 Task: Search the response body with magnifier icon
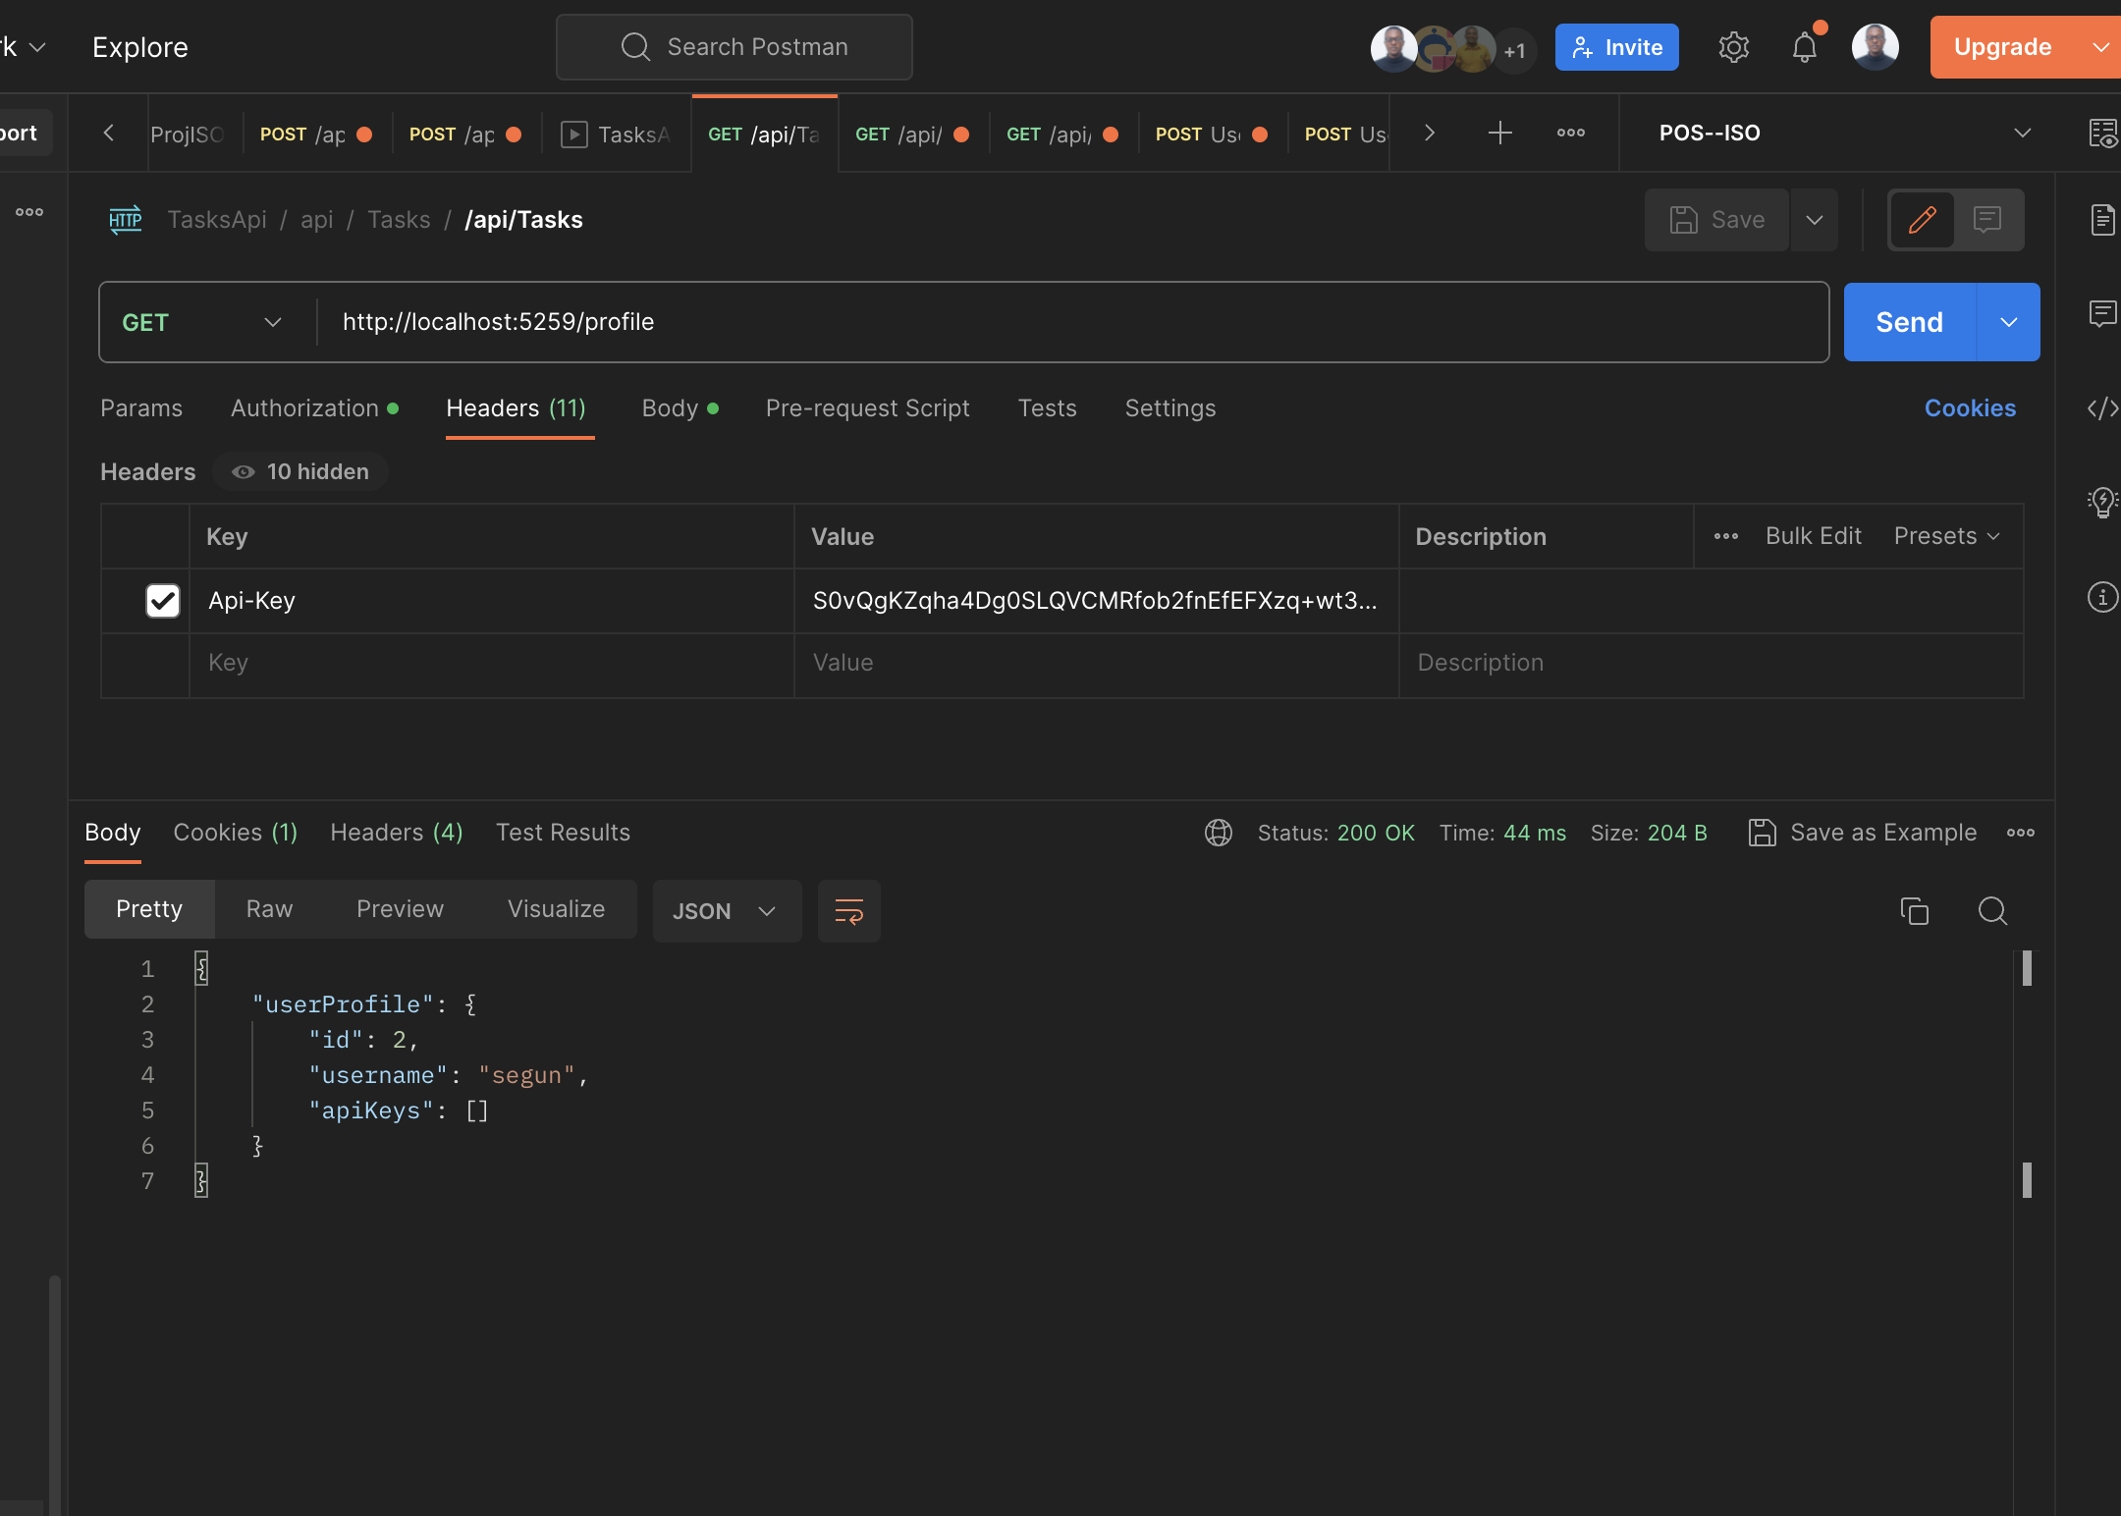pos(1991,911)
